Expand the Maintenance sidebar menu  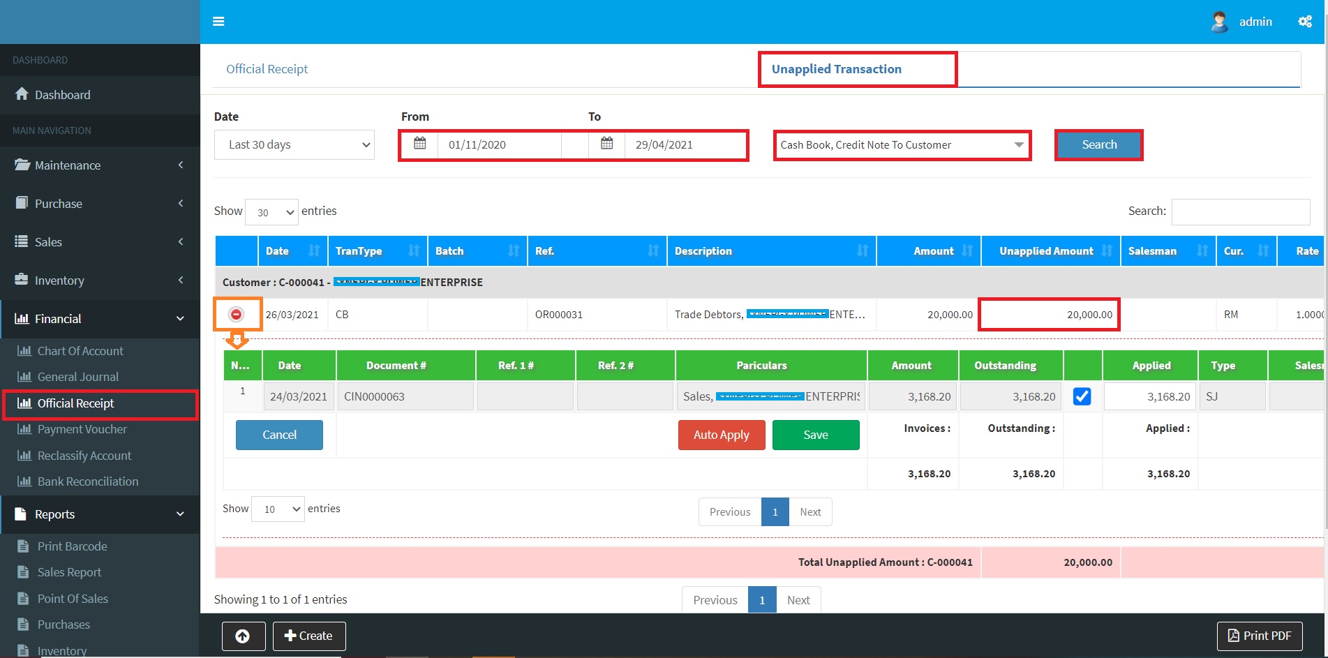pyautogui.click(x=100, y=165)
